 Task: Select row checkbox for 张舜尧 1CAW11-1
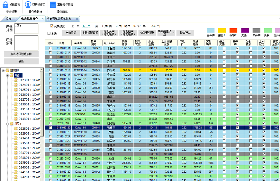click(50, 128)
